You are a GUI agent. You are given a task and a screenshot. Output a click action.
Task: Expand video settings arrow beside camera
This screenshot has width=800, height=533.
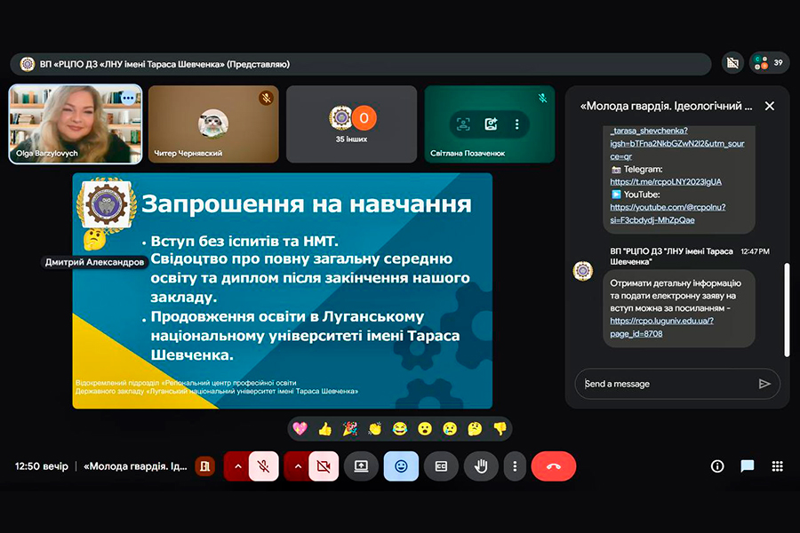pos(298,466)
